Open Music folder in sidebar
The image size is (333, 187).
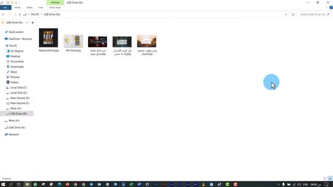[x=14, y=72]
